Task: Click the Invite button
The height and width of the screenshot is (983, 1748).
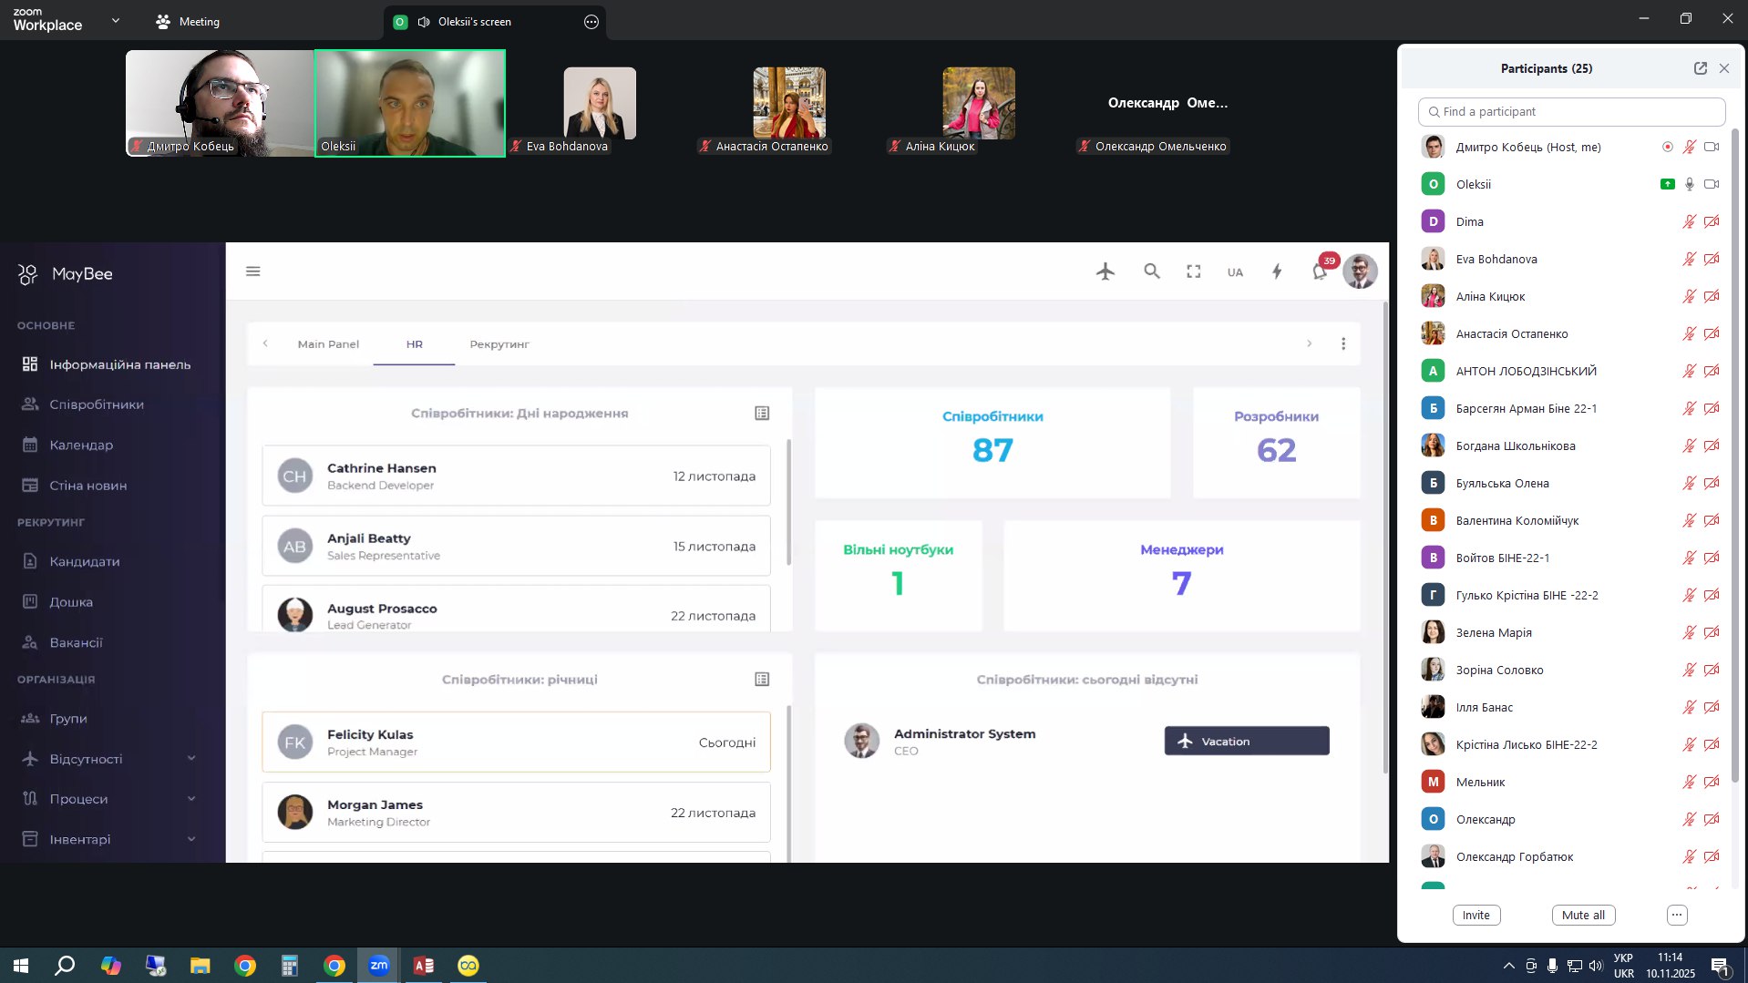Action: tap(1476, 916)
